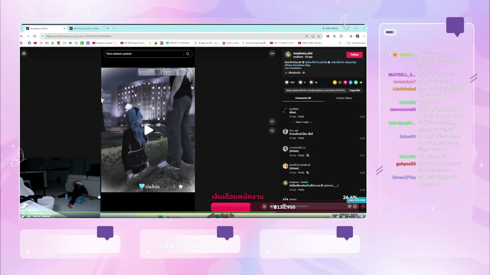The width and height of the screenshot is (490, 275).
Task: Open a new browser tab
Action: click(x=114, y=28)
